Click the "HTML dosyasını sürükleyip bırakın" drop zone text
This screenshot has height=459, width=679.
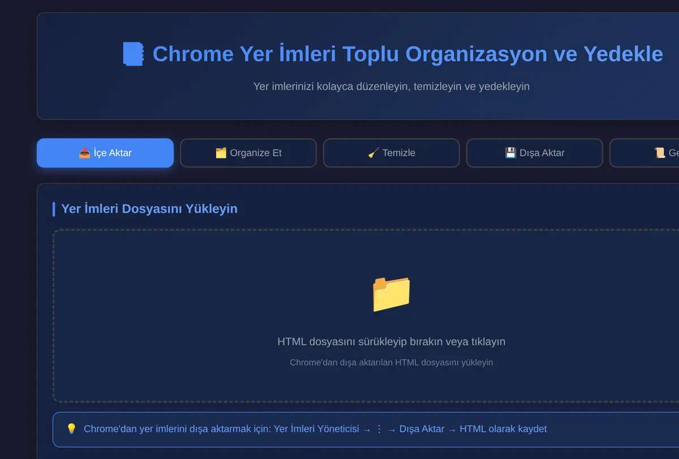[x=392, y=342]
